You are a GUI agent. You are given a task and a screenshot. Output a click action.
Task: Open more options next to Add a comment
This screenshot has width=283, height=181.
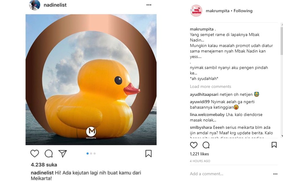[x=275, y=174]
